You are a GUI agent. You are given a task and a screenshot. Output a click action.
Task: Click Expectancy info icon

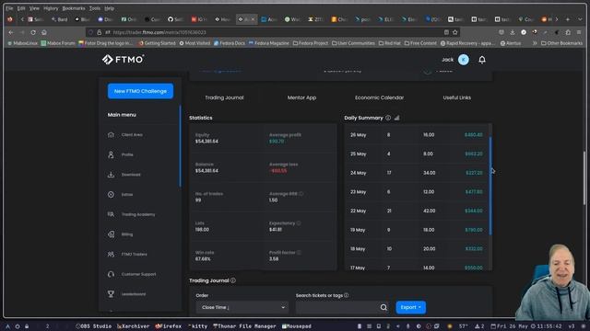tap(299, 223)
